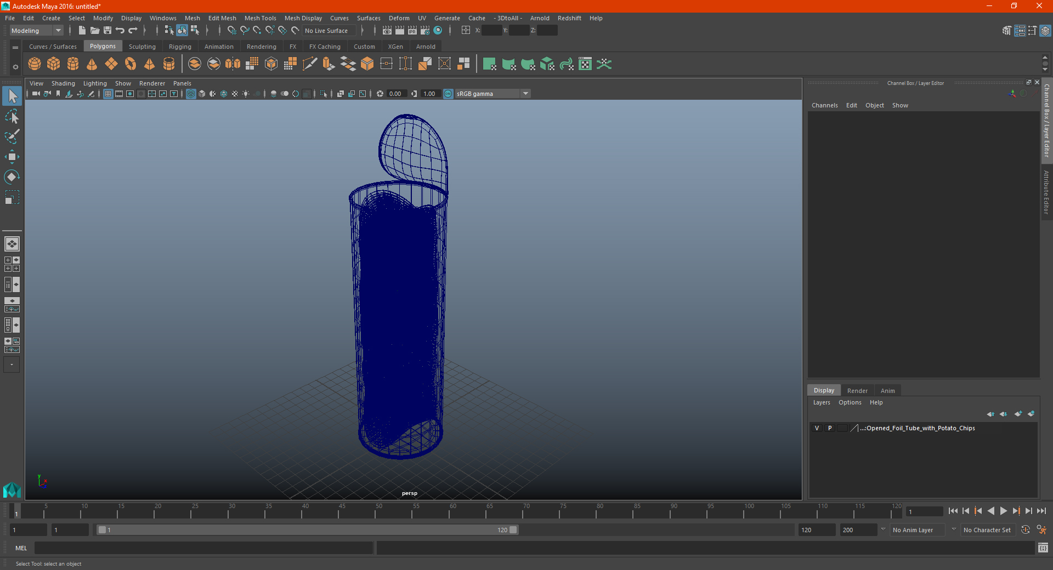The width and height of the screenshot is (1053, 570).
Task: Toggle the resolution gate button
Action: (130, 94)
